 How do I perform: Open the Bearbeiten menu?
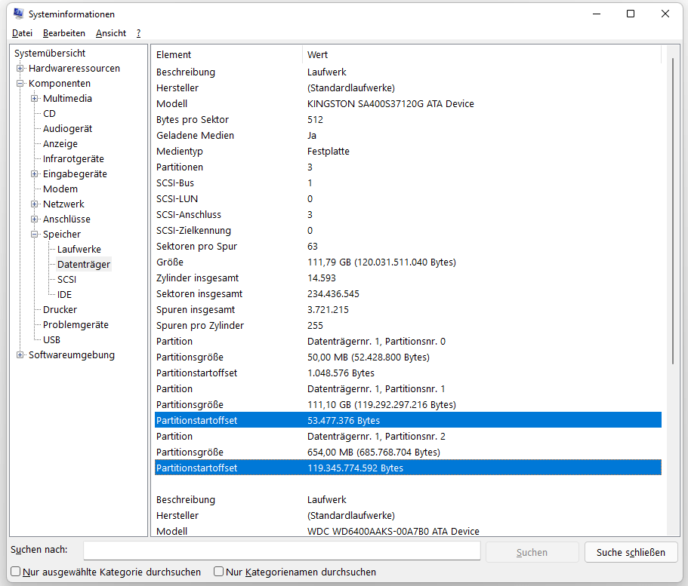(x=64, y=33)
